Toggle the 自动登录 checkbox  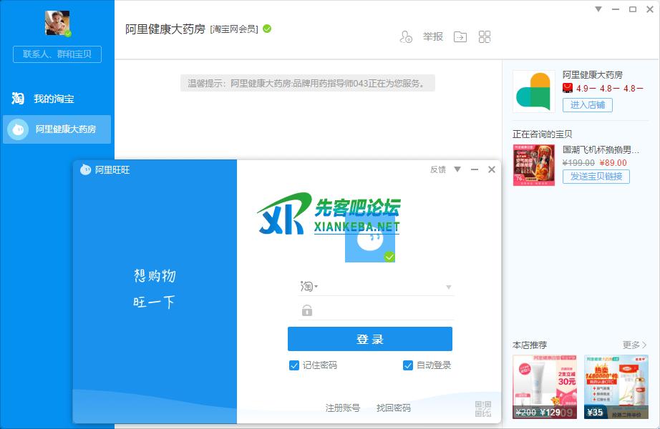coord(408,365)
